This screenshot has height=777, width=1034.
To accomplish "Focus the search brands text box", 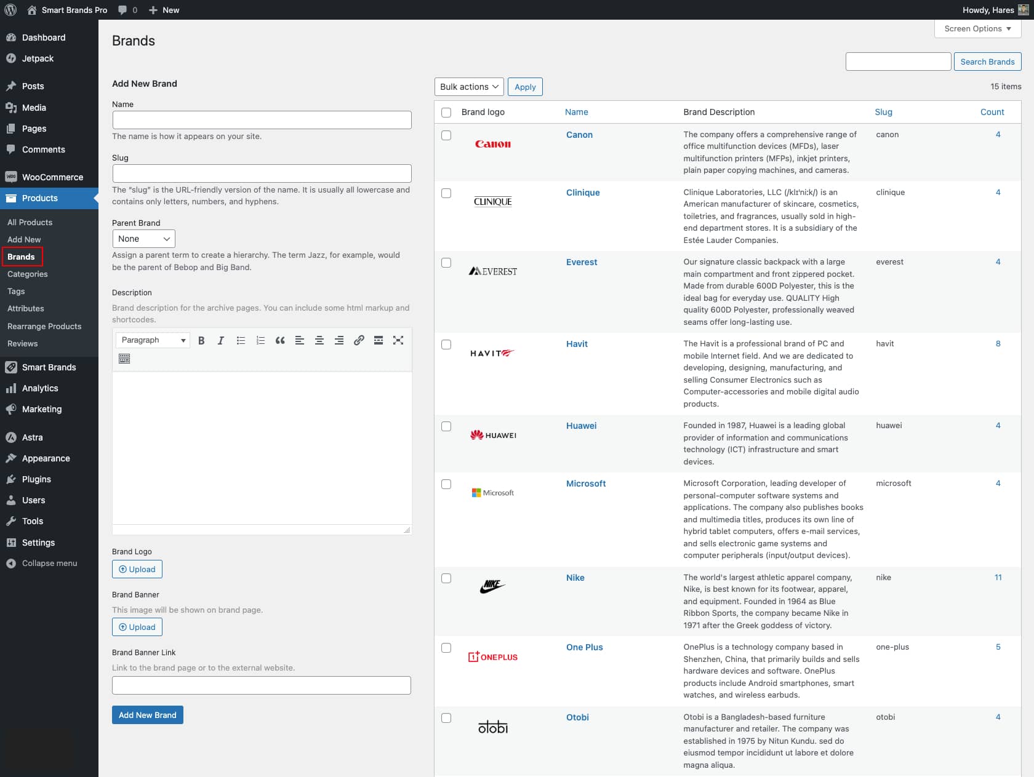I will [x=898, y=62].
